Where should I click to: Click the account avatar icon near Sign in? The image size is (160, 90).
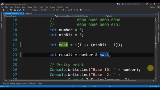pyautogui.click(x=158, y=7)
